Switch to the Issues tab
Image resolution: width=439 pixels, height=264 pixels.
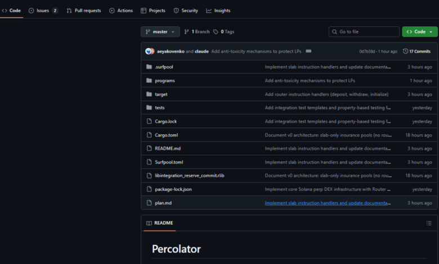43,11
